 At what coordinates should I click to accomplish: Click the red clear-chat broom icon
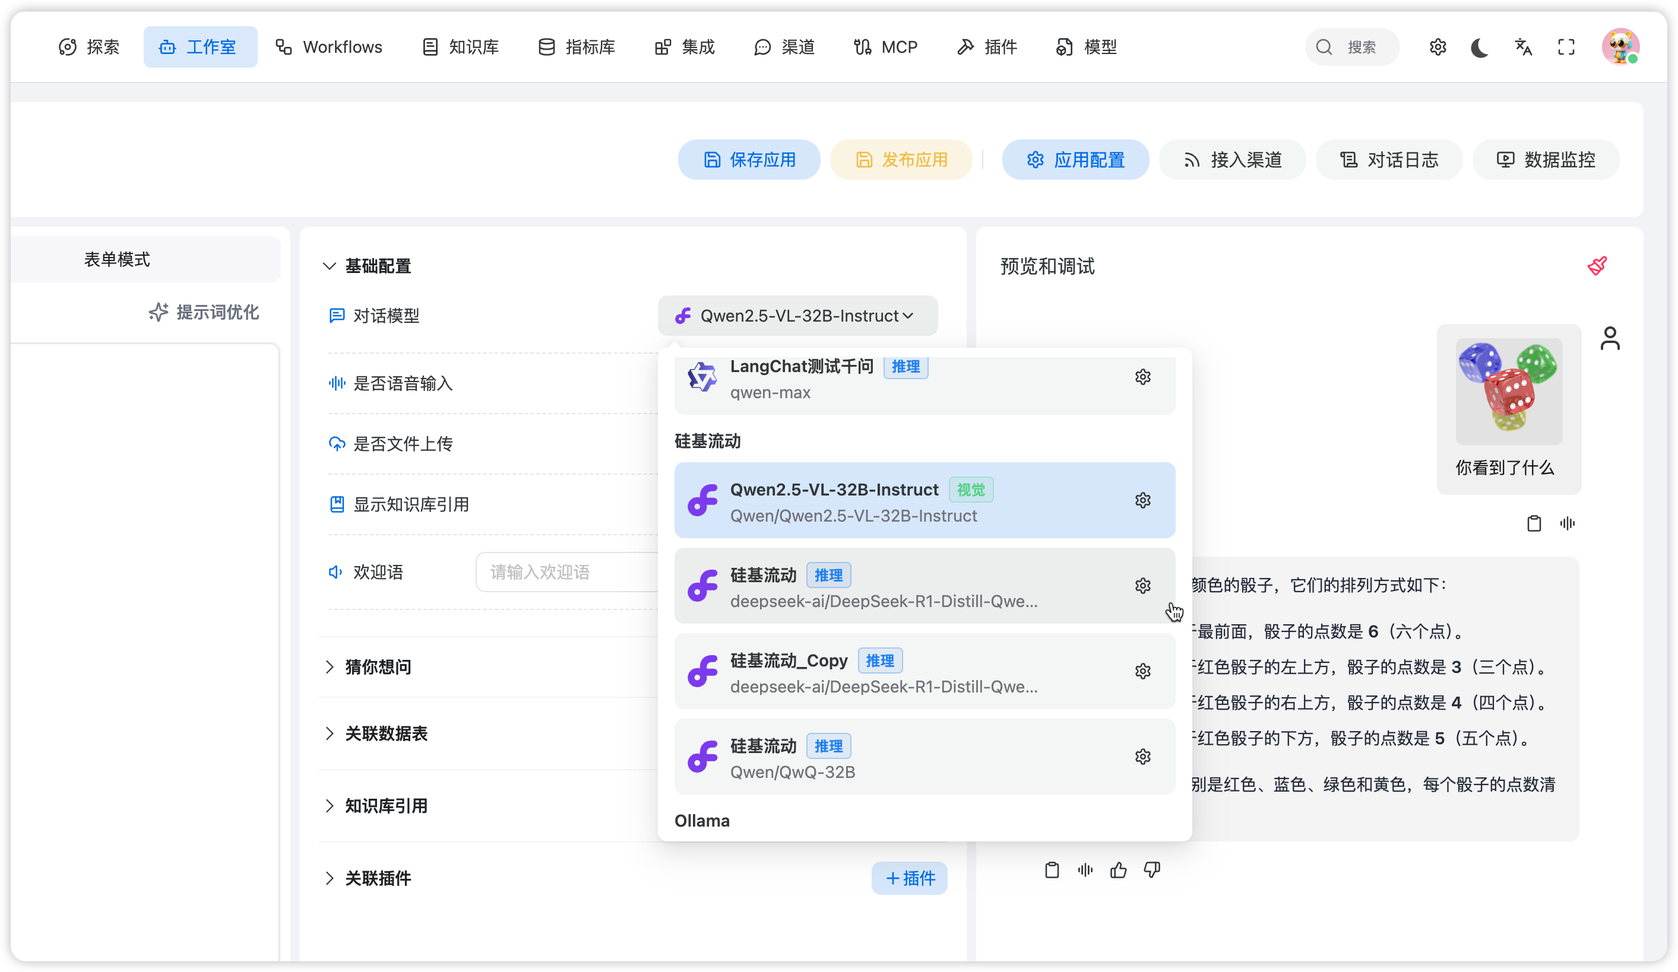pos(1596,266)
